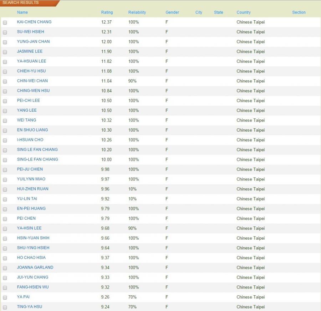Viewport: 321px width, 311px height.
Task: Click the HUI-ZHEN RUAN name link
Action: point(32,189)
